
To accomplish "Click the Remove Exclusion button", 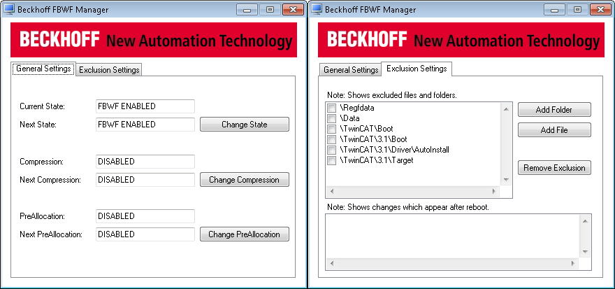I will click(554, 168).
